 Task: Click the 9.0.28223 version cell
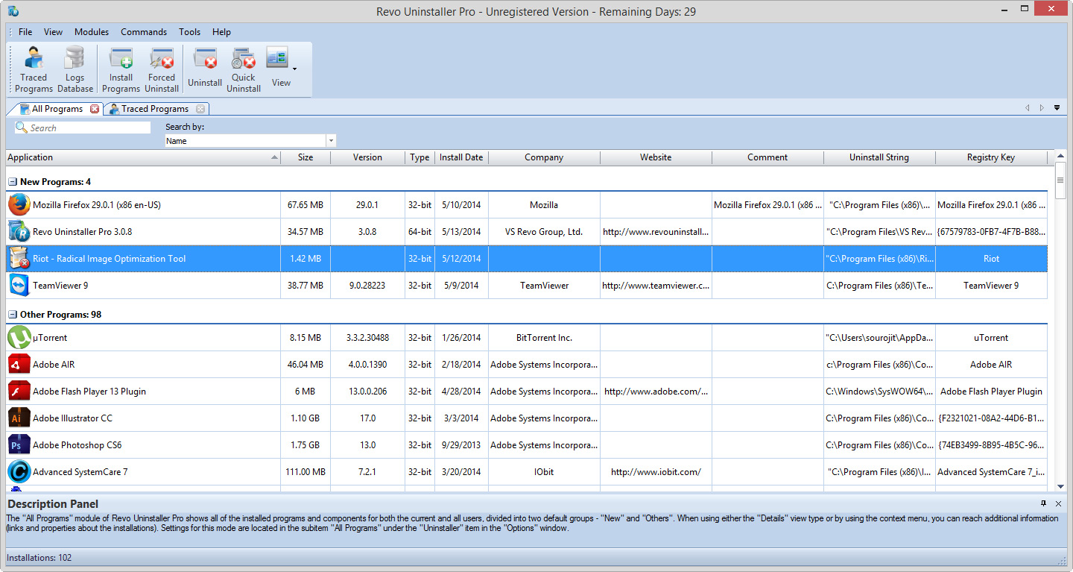click(367, 285)
